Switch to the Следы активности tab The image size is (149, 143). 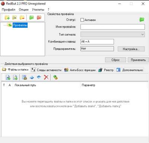tap(47, 70)
